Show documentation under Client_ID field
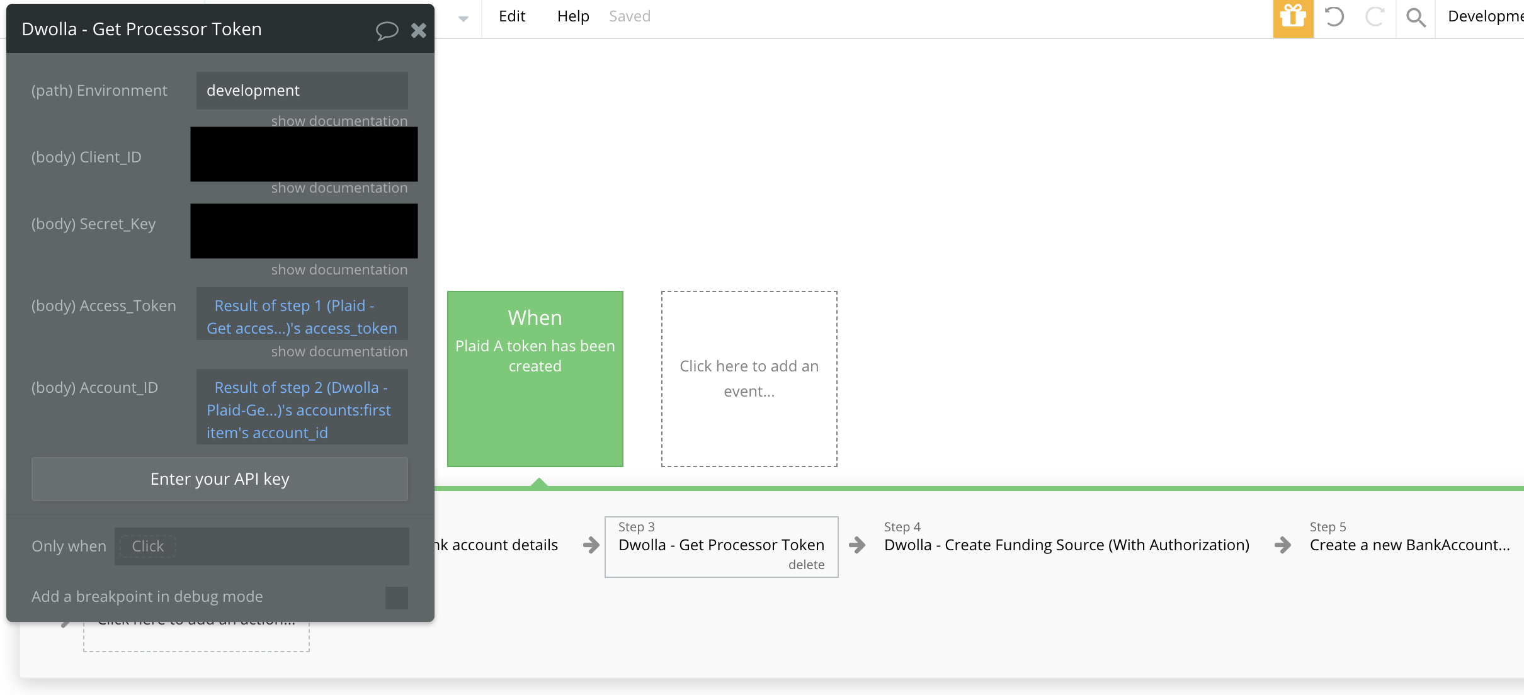 click(339, 188)
